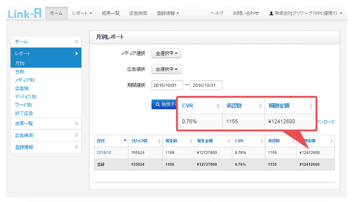Click ¥12412600 in the 合計 row

(309, 164)
